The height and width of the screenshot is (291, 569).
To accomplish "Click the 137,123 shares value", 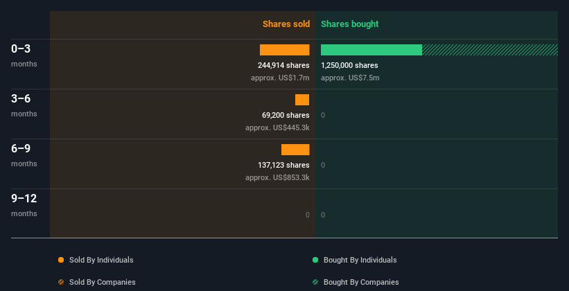I will click(x=283, y=165).
